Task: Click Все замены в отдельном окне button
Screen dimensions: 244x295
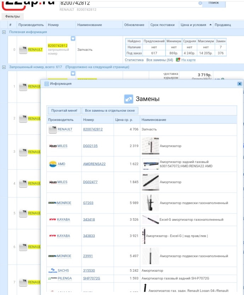Action: coord(110,110)
